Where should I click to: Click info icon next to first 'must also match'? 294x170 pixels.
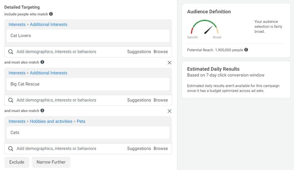(x=42, y=62)
